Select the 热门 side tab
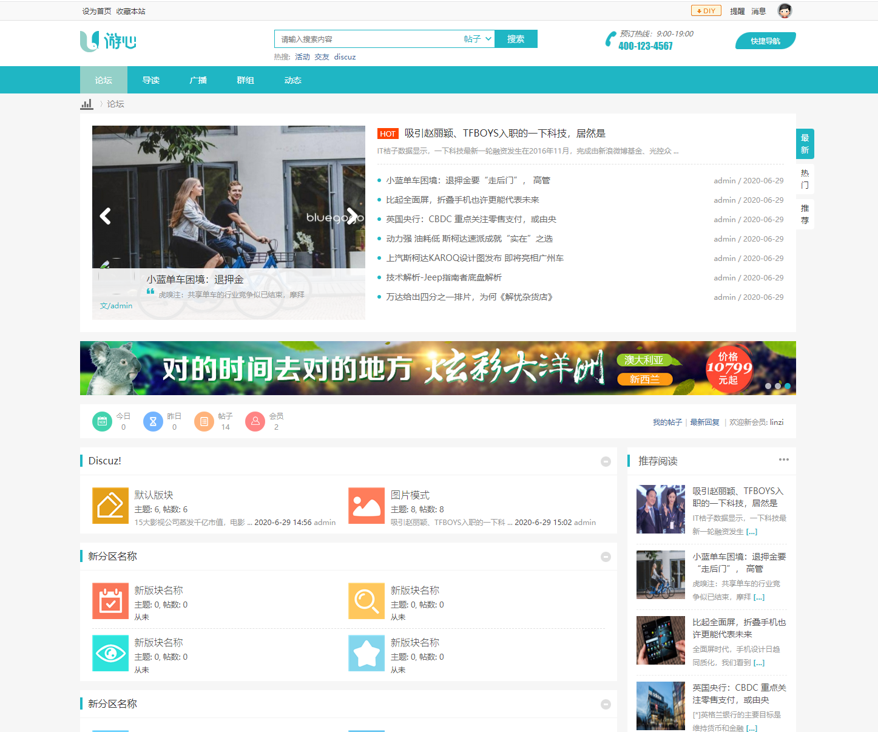The width and height of the screenshot is (878, 732). click(805, 179)
